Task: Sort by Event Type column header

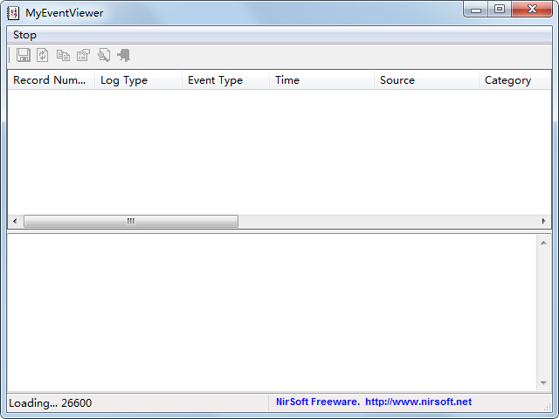Action: click(225, 79)
